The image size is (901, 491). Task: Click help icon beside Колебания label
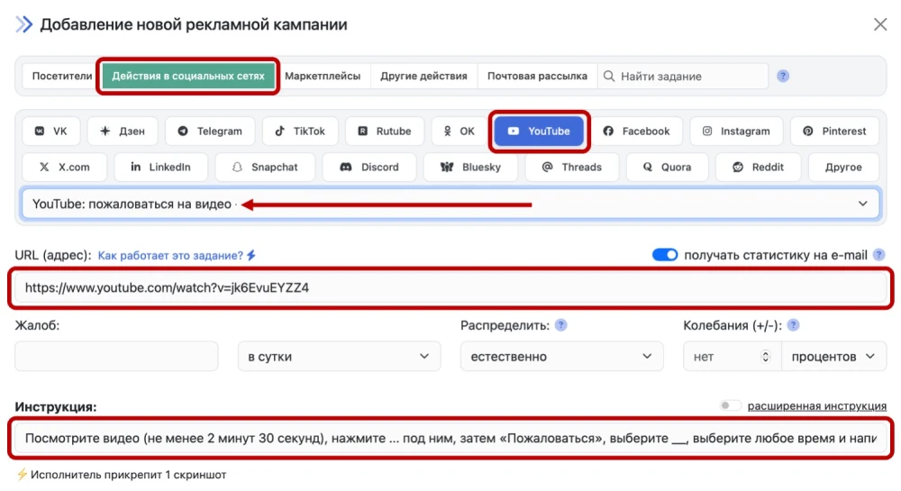point(793,325)
